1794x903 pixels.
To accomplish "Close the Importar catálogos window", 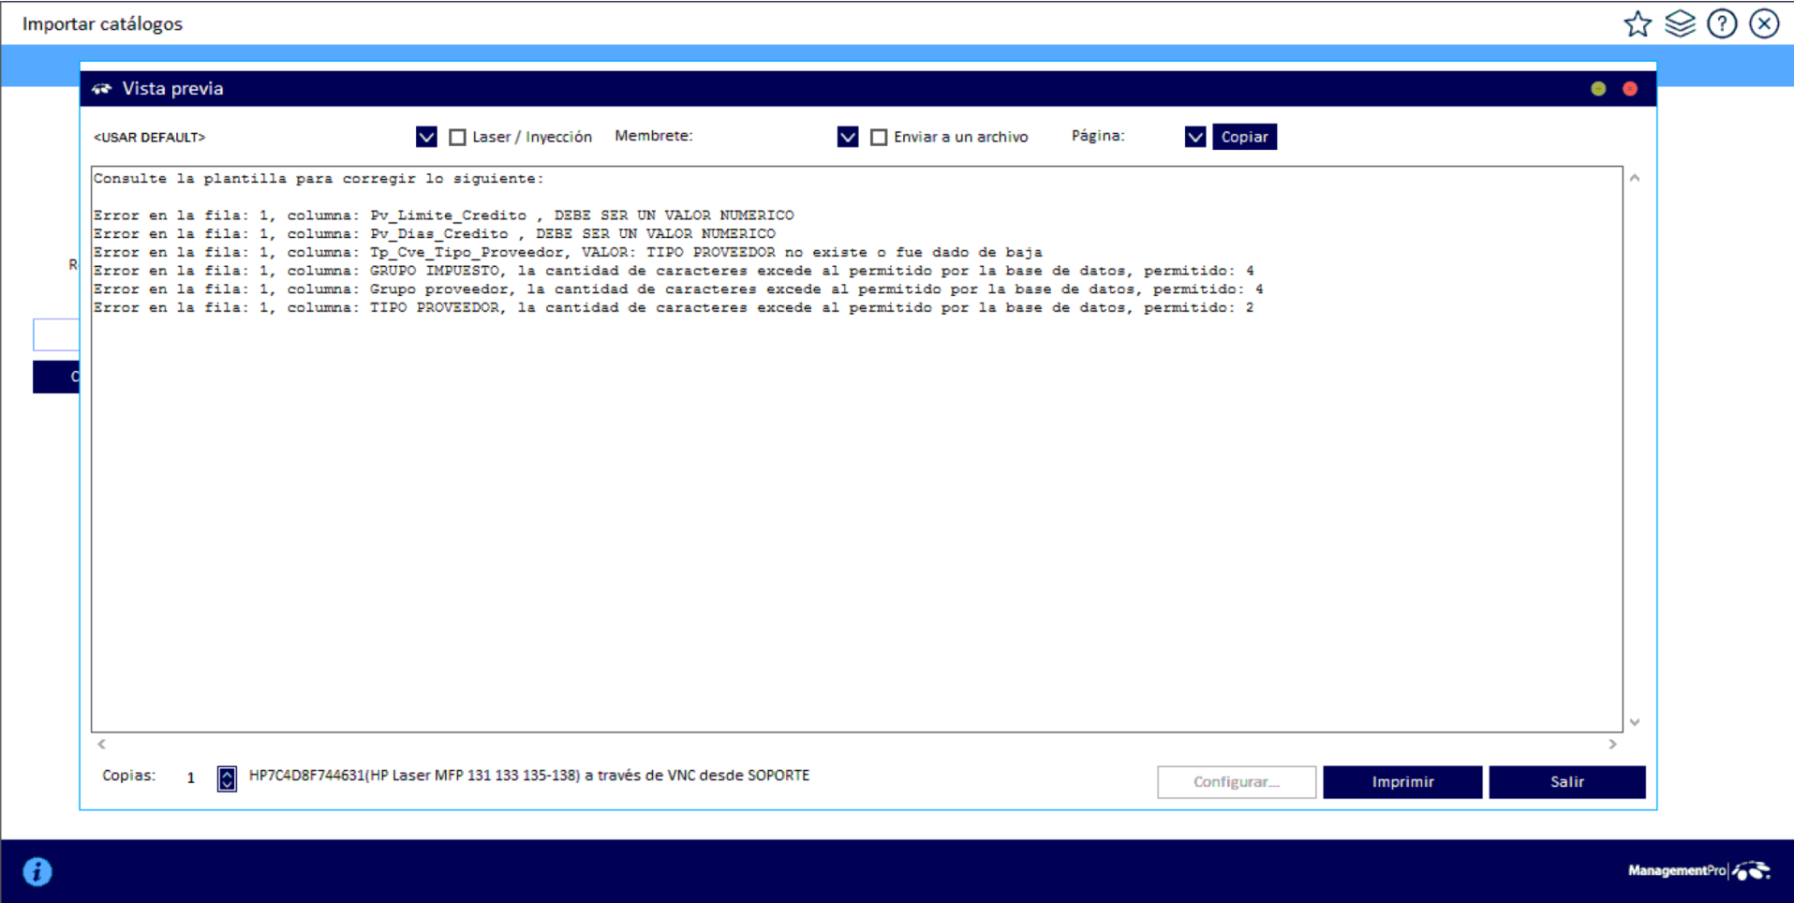I will click(1764, 23).
